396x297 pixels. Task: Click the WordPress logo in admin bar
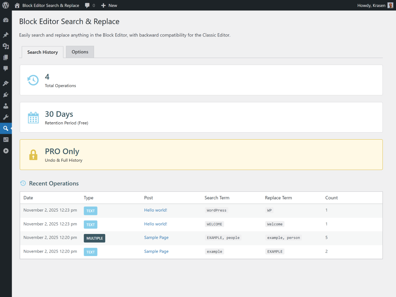tap(5, 5)
